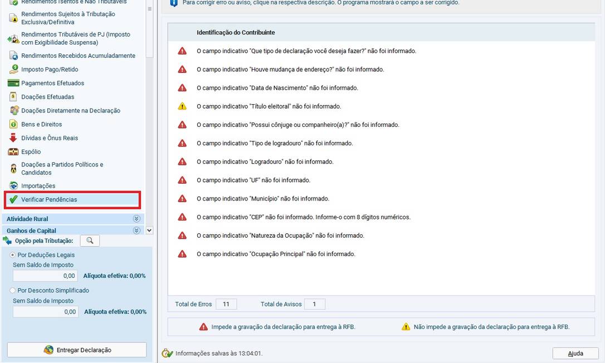Click the sidebar scroll down arrow
Screen dimensions: 605x363
149,230
